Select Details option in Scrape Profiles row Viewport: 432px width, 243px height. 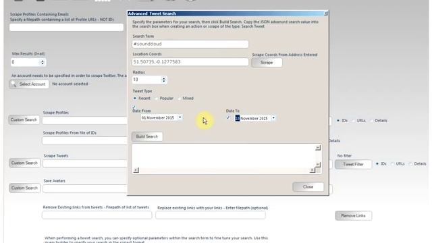[x=372, y=121]
